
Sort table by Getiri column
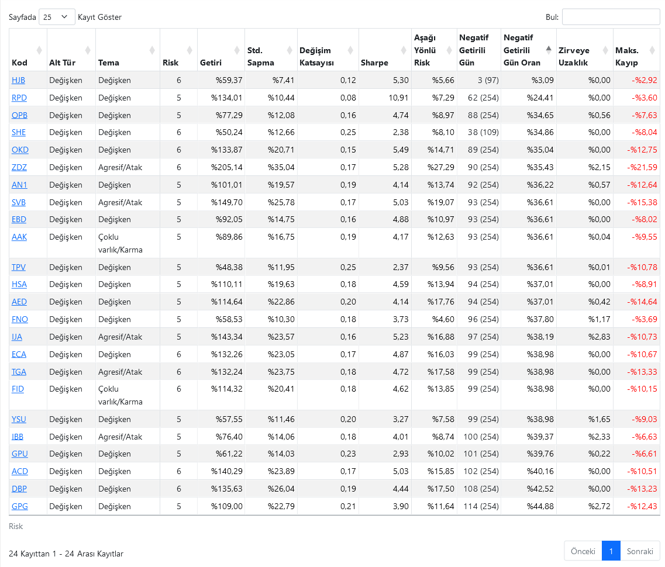[221, 50]
